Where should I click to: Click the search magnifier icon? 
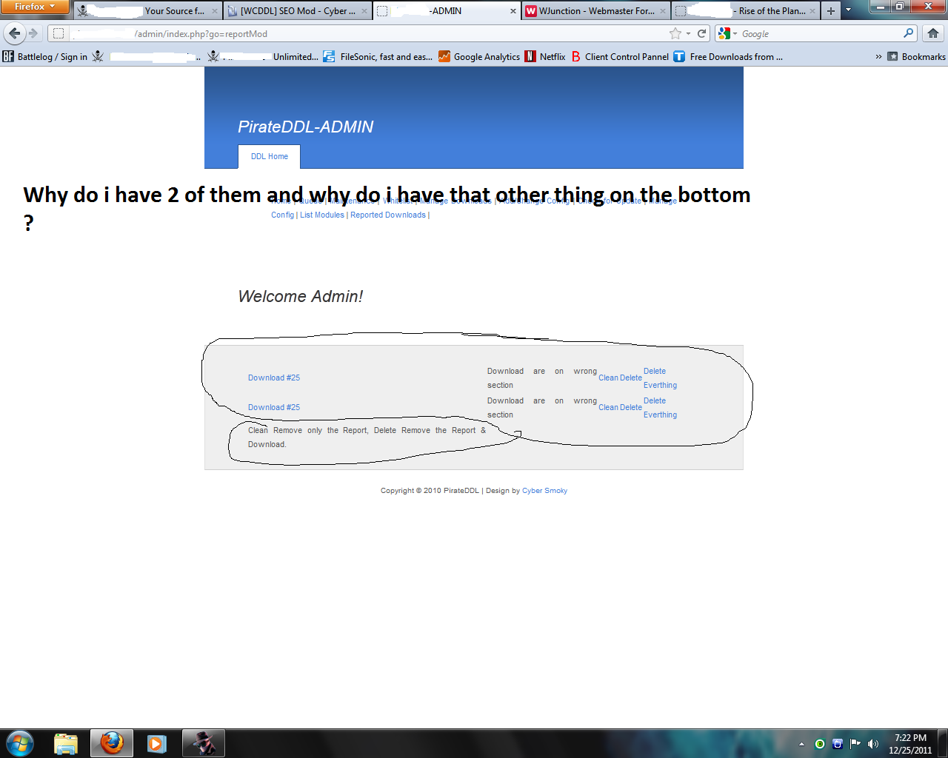[909, 33]
